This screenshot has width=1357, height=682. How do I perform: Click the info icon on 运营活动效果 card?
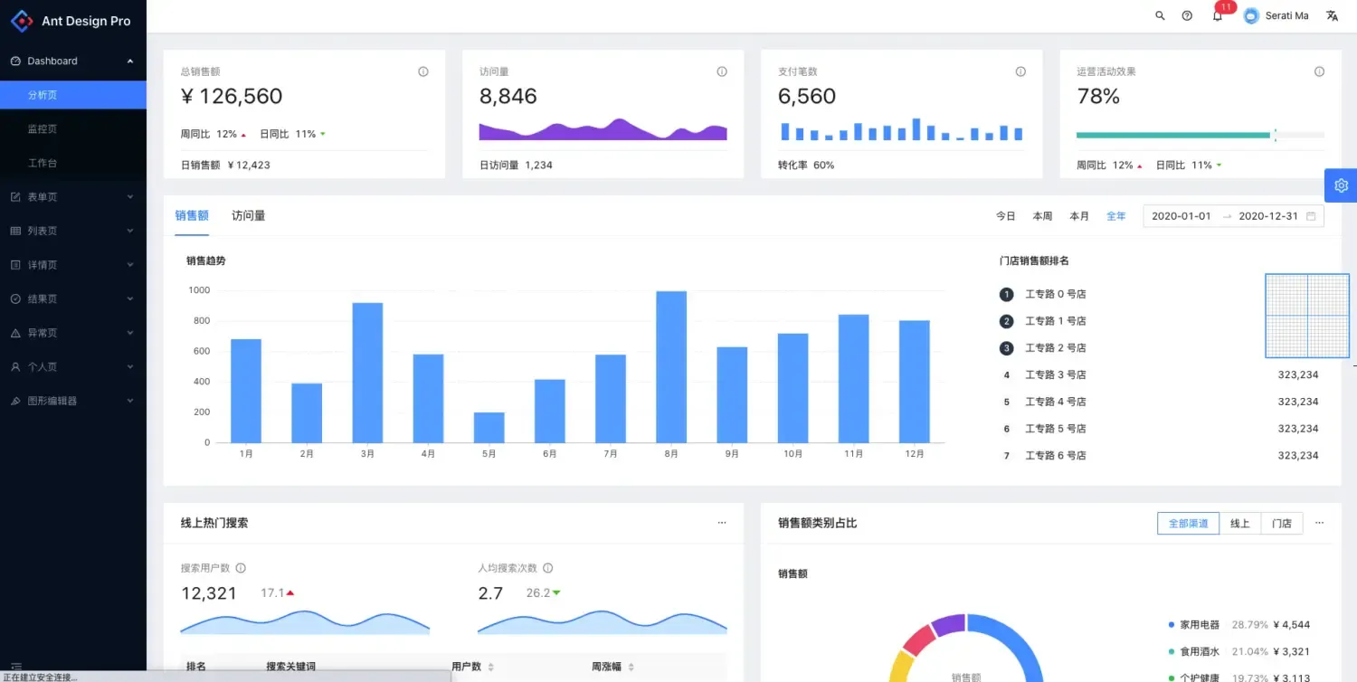[x=1319, y=71]
